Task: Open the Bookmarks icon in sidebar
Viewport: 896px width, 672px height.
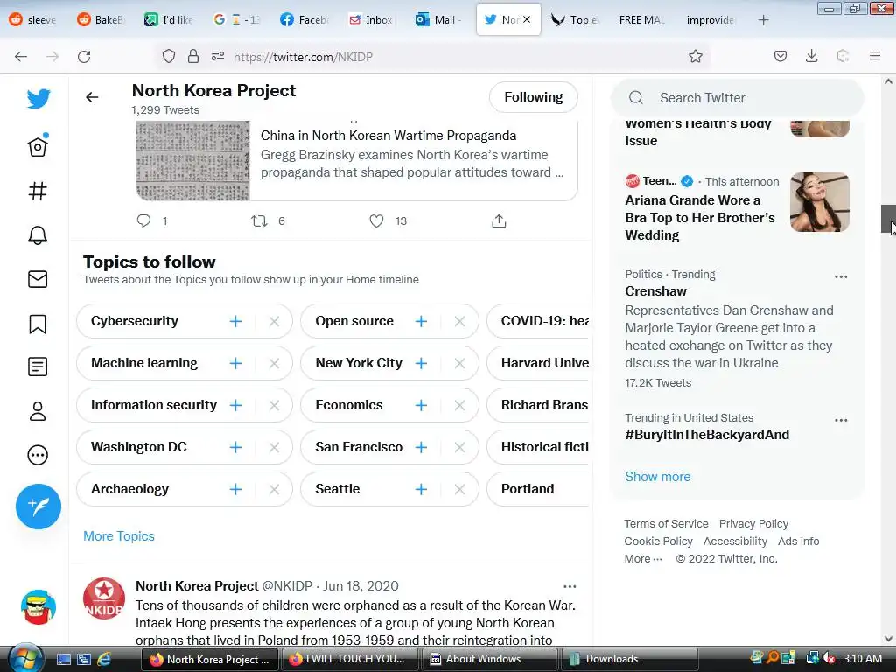Action: [x=38, y=324]
